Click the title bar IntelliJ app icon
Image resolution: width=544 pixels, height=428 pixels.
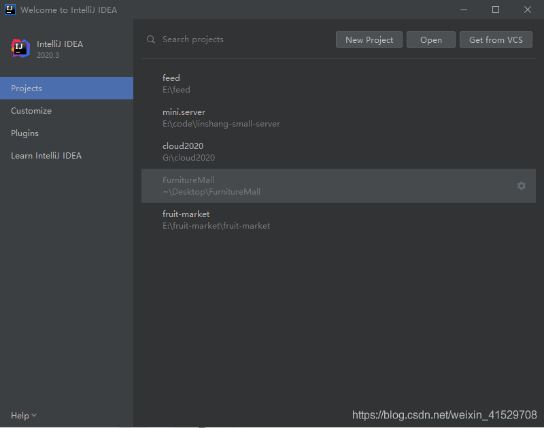point(10,10)
